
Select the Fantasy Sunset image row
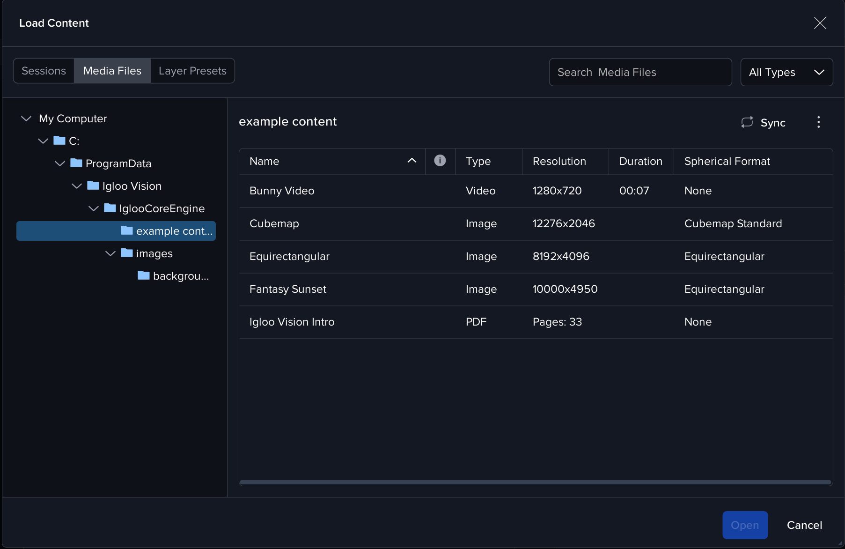(535, 289)
